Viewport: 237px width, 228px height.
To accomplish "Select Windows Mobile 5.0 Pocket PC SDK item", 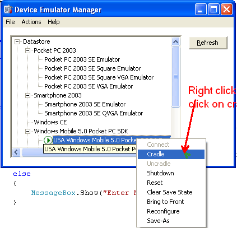I will click(81, 131).
